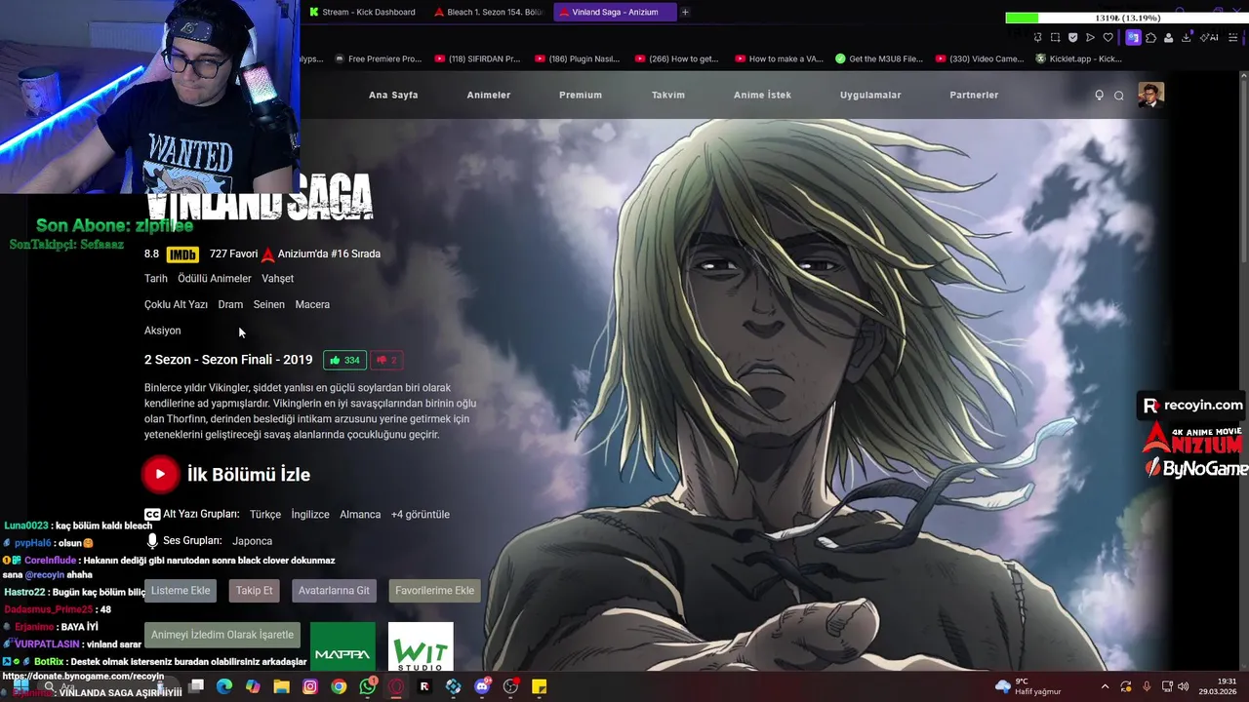This screenshot has height=702, width=1249.
Task: Select the Japonca audio group
Action: tap(252, 540)
